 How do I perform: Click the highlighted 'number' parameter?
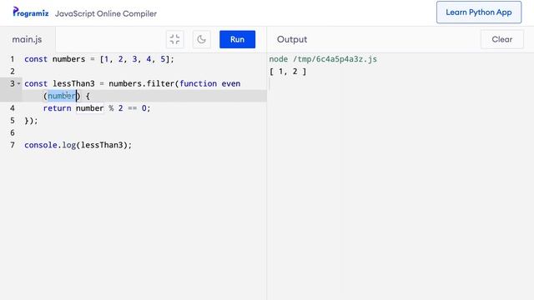62,96
